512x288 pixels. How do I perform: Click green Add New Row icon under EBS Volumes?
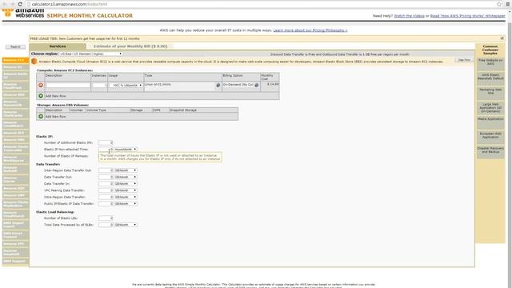point(41,116)
